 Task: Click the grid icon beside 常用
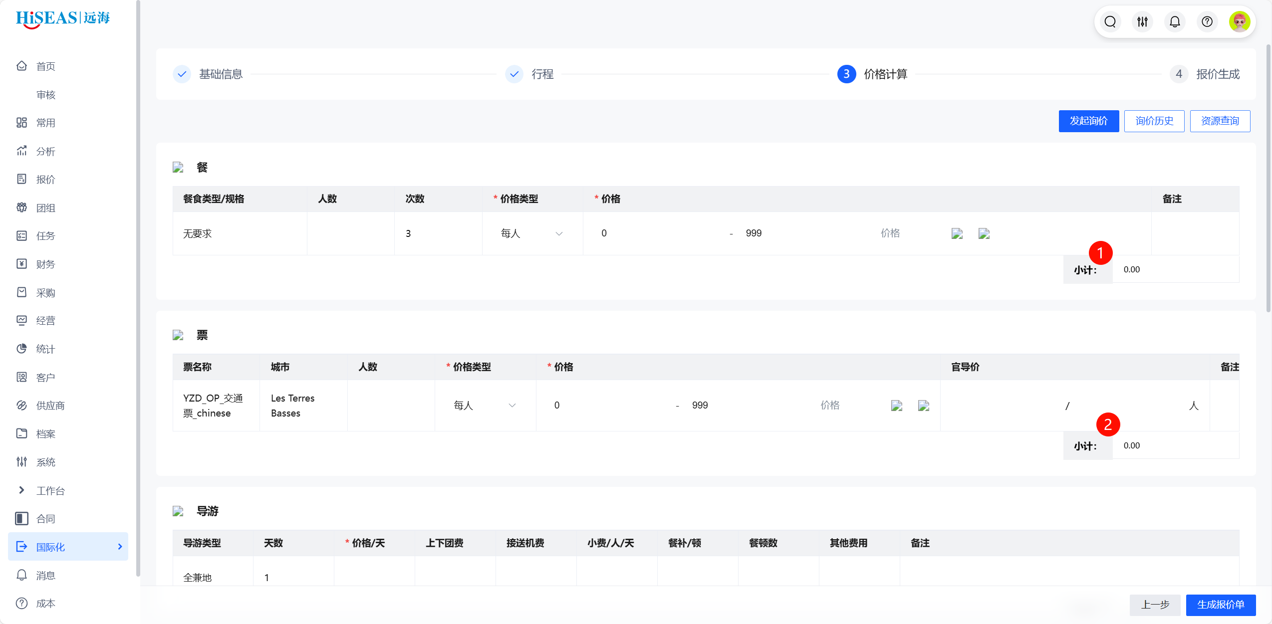tap(21, 123)
